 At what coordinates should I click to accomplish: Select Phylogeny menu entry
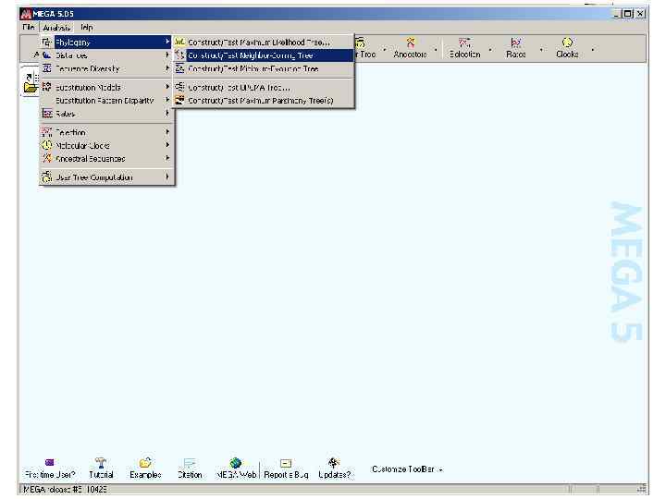[x=106, y=42]
